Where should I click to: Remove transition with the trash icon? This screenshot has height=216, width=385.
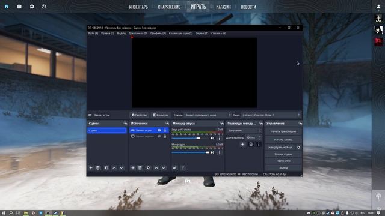tap(251, 144)
